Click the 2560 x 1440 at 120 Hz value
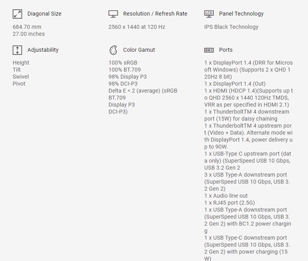The width and height of the screenshot is (308, 261). point(136,27)
